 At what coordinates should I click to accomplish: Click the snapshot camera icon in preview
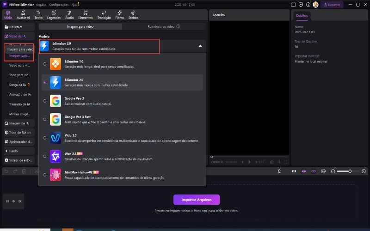point(272,162)
